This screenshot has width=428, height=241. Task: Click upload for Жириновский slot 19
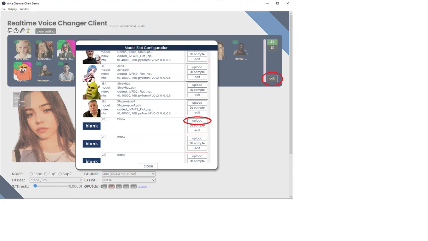coord(197,103)
